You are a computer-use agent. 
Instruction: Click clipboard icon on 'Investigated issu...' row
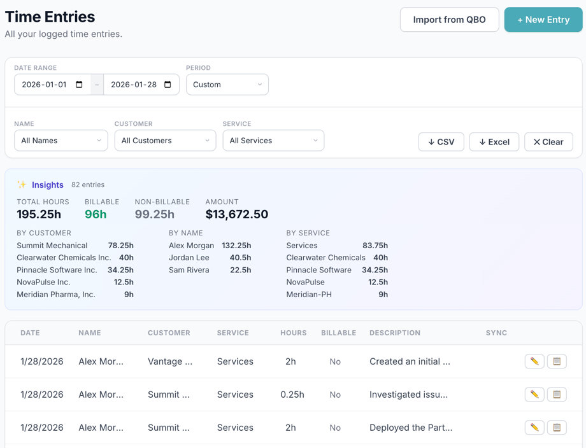click(x=557, y=395)
